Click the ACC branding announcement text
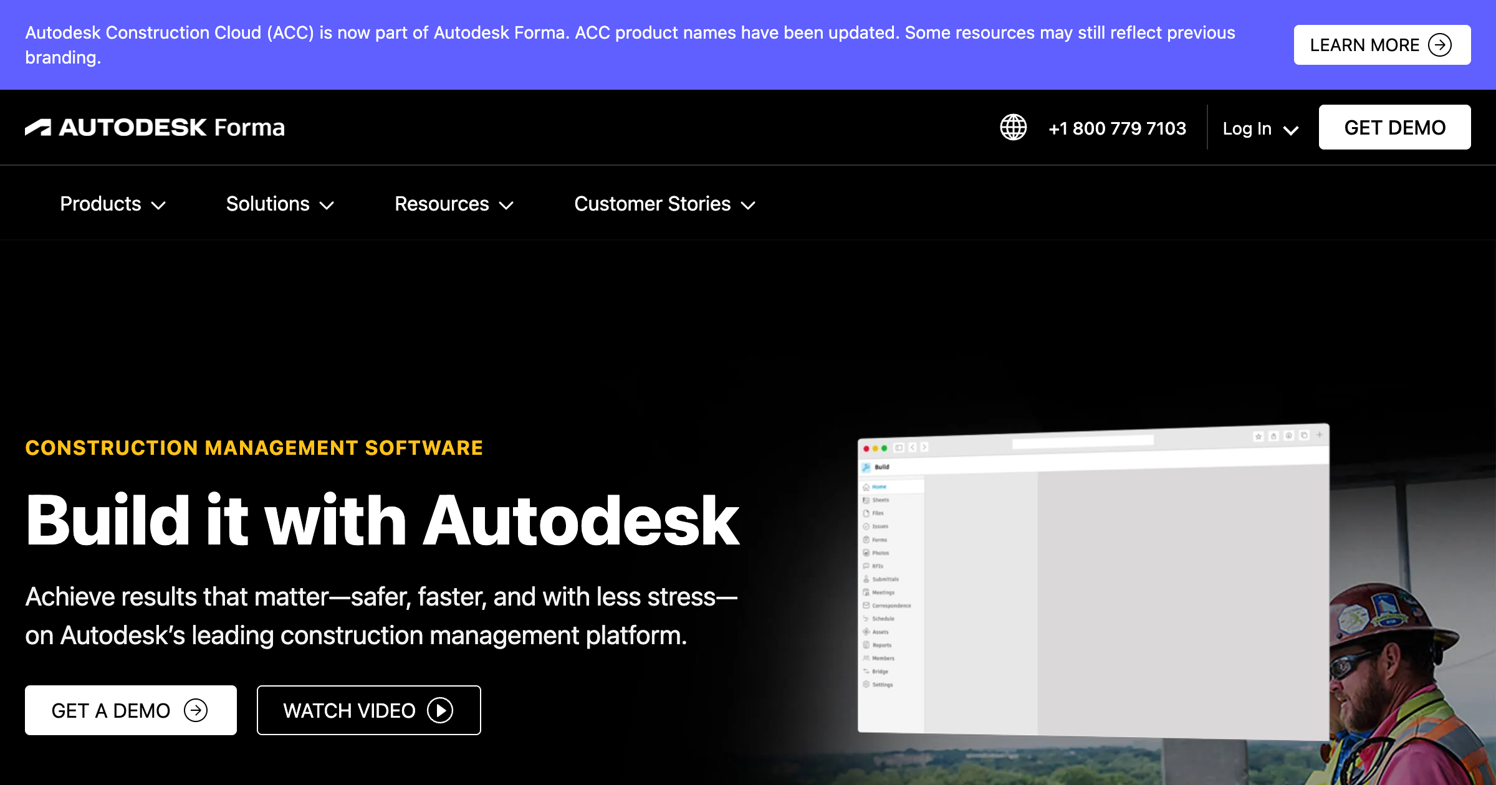 pyautogui.click(x=630, y=45)
